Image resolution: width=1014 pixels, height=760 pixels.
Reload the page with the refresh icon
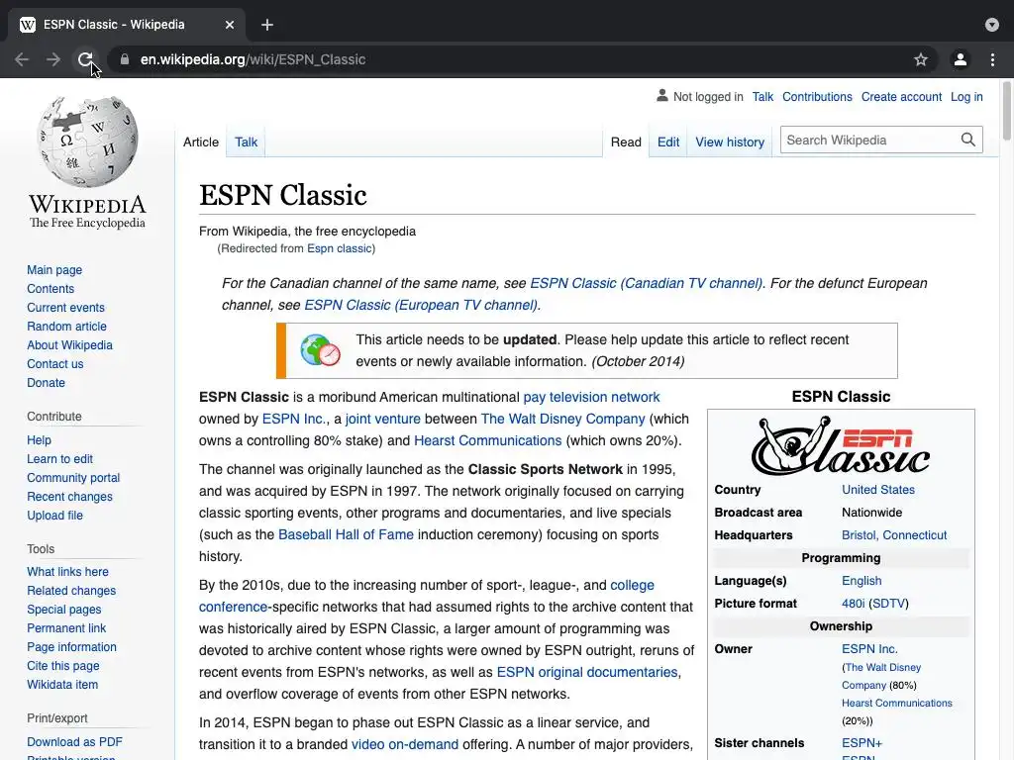(x=85, y=59)
